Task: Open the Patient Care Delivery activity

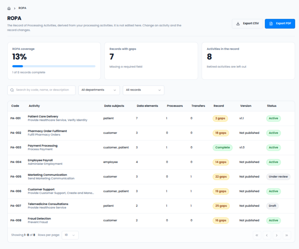Action: coord(43,116)
